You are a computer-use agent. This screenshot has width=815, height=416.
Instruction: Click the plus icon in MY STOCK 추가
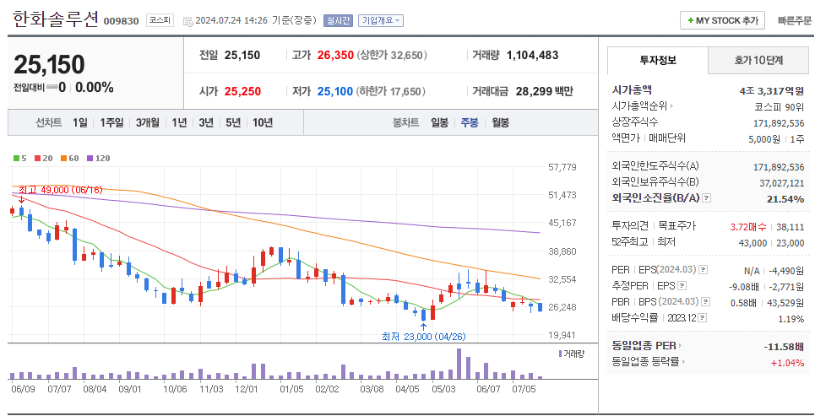pyautogui.click(x=690, y=21)
